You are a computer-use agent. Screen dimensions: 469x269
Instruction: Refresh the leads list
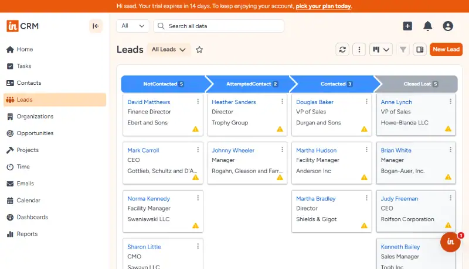tap(342, 50)
